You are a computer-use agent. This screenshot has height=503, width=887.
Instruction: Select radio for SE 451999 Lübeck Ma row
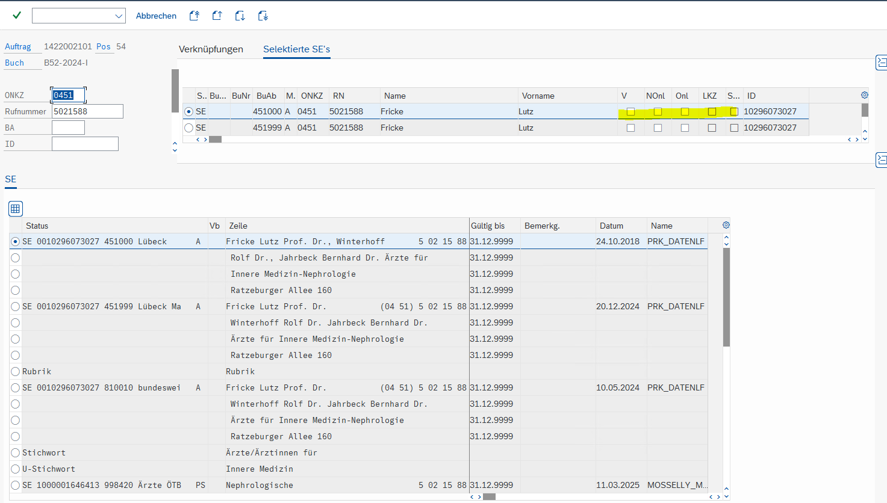tap(16, 306)
